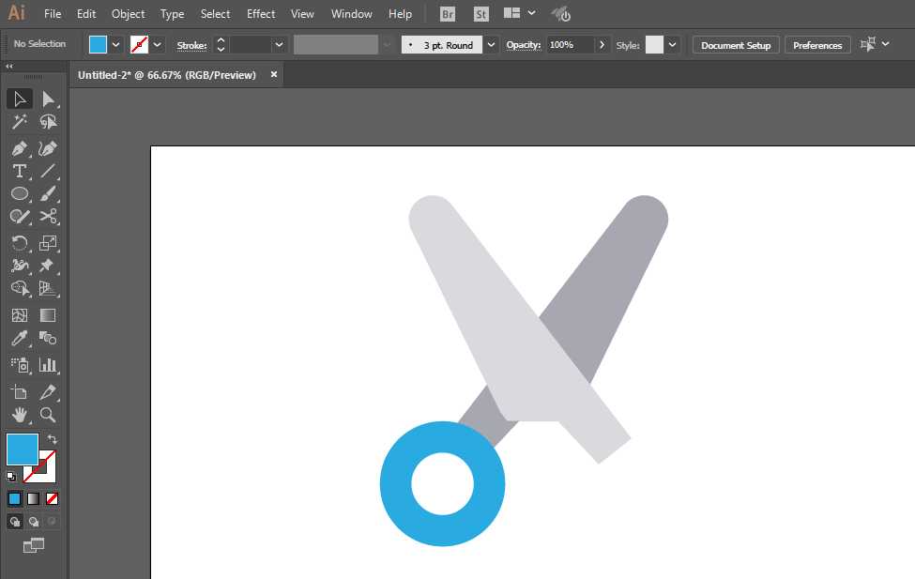The image size is (915, 579).
Task: Open the Effect menu
Action: click(261, 13)
